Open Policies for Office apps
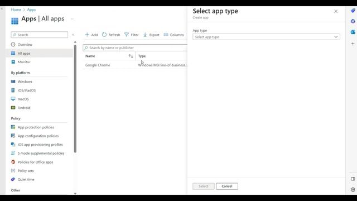This screenshot has width=357, height=201. click(x=35, y=162)
